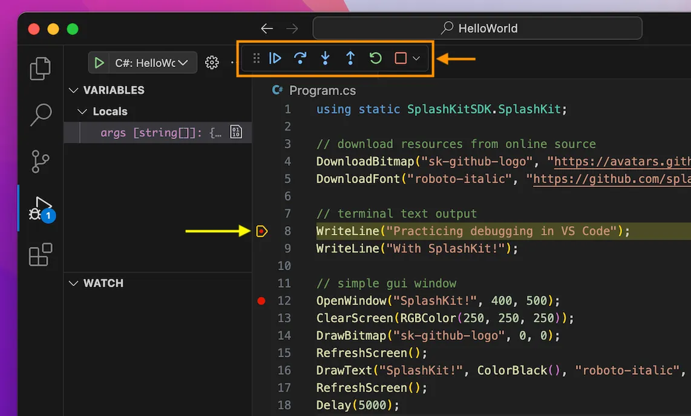Viewport: 691px width, 416px height.
Task: Click the '// simple gui window' comment
Action: point(387,283)
